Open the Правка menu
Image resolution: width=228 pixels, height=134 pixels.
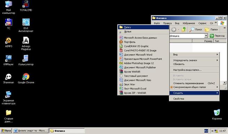point(167,23)
